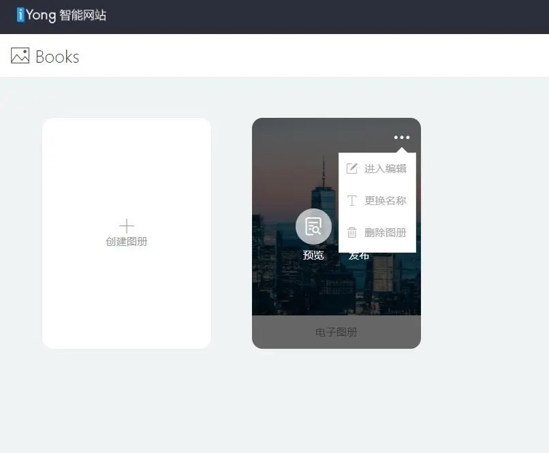Click the 预览 label under preview icon
This screenshot has height=453, width=549.
313,255
